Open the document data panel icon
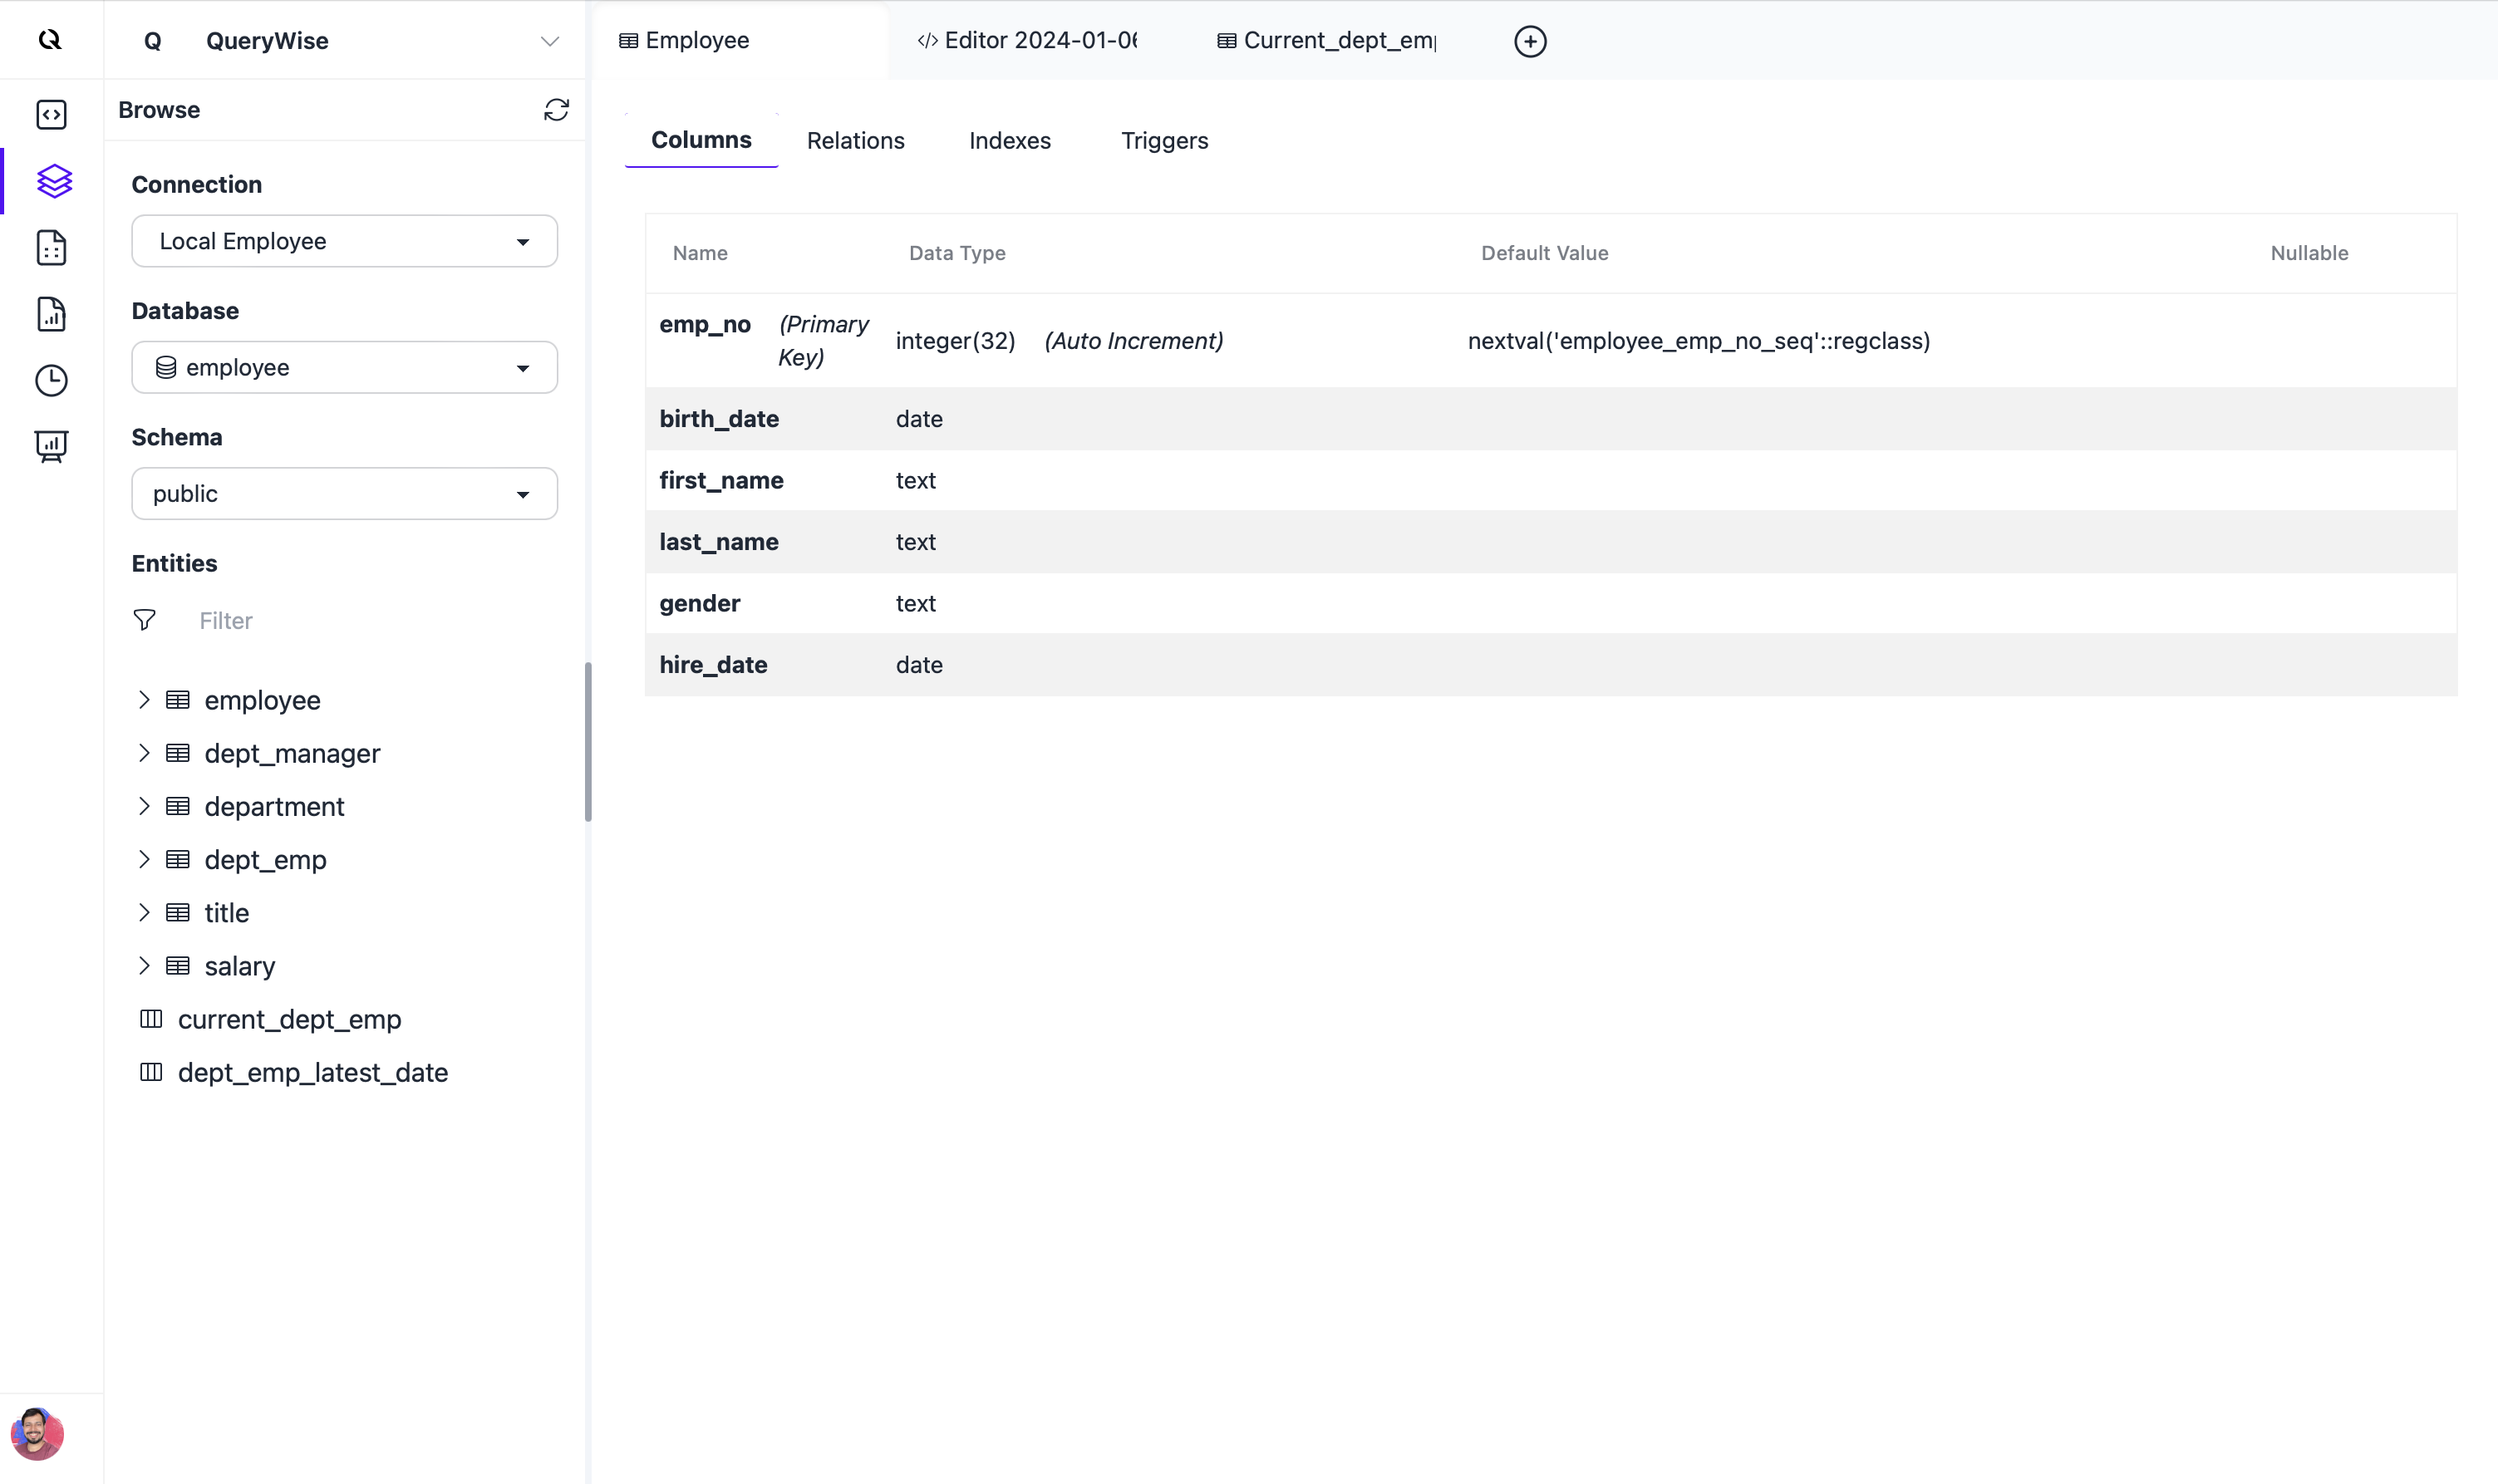Image resolution: width=2498 pixels, height=1484 pixels. 51,248
